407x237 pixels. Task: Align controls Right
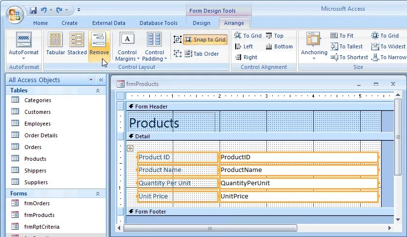pyautogui.click(x=246, y=57)
